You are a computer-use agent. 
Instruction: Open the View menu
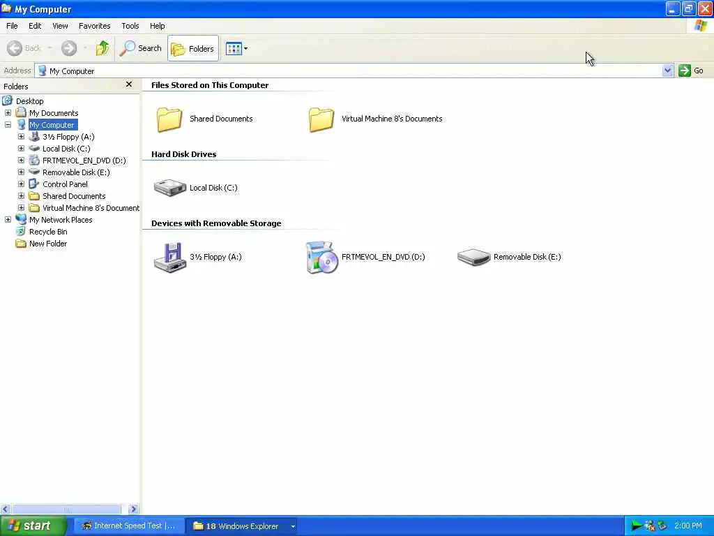click(x=60, y=26)
